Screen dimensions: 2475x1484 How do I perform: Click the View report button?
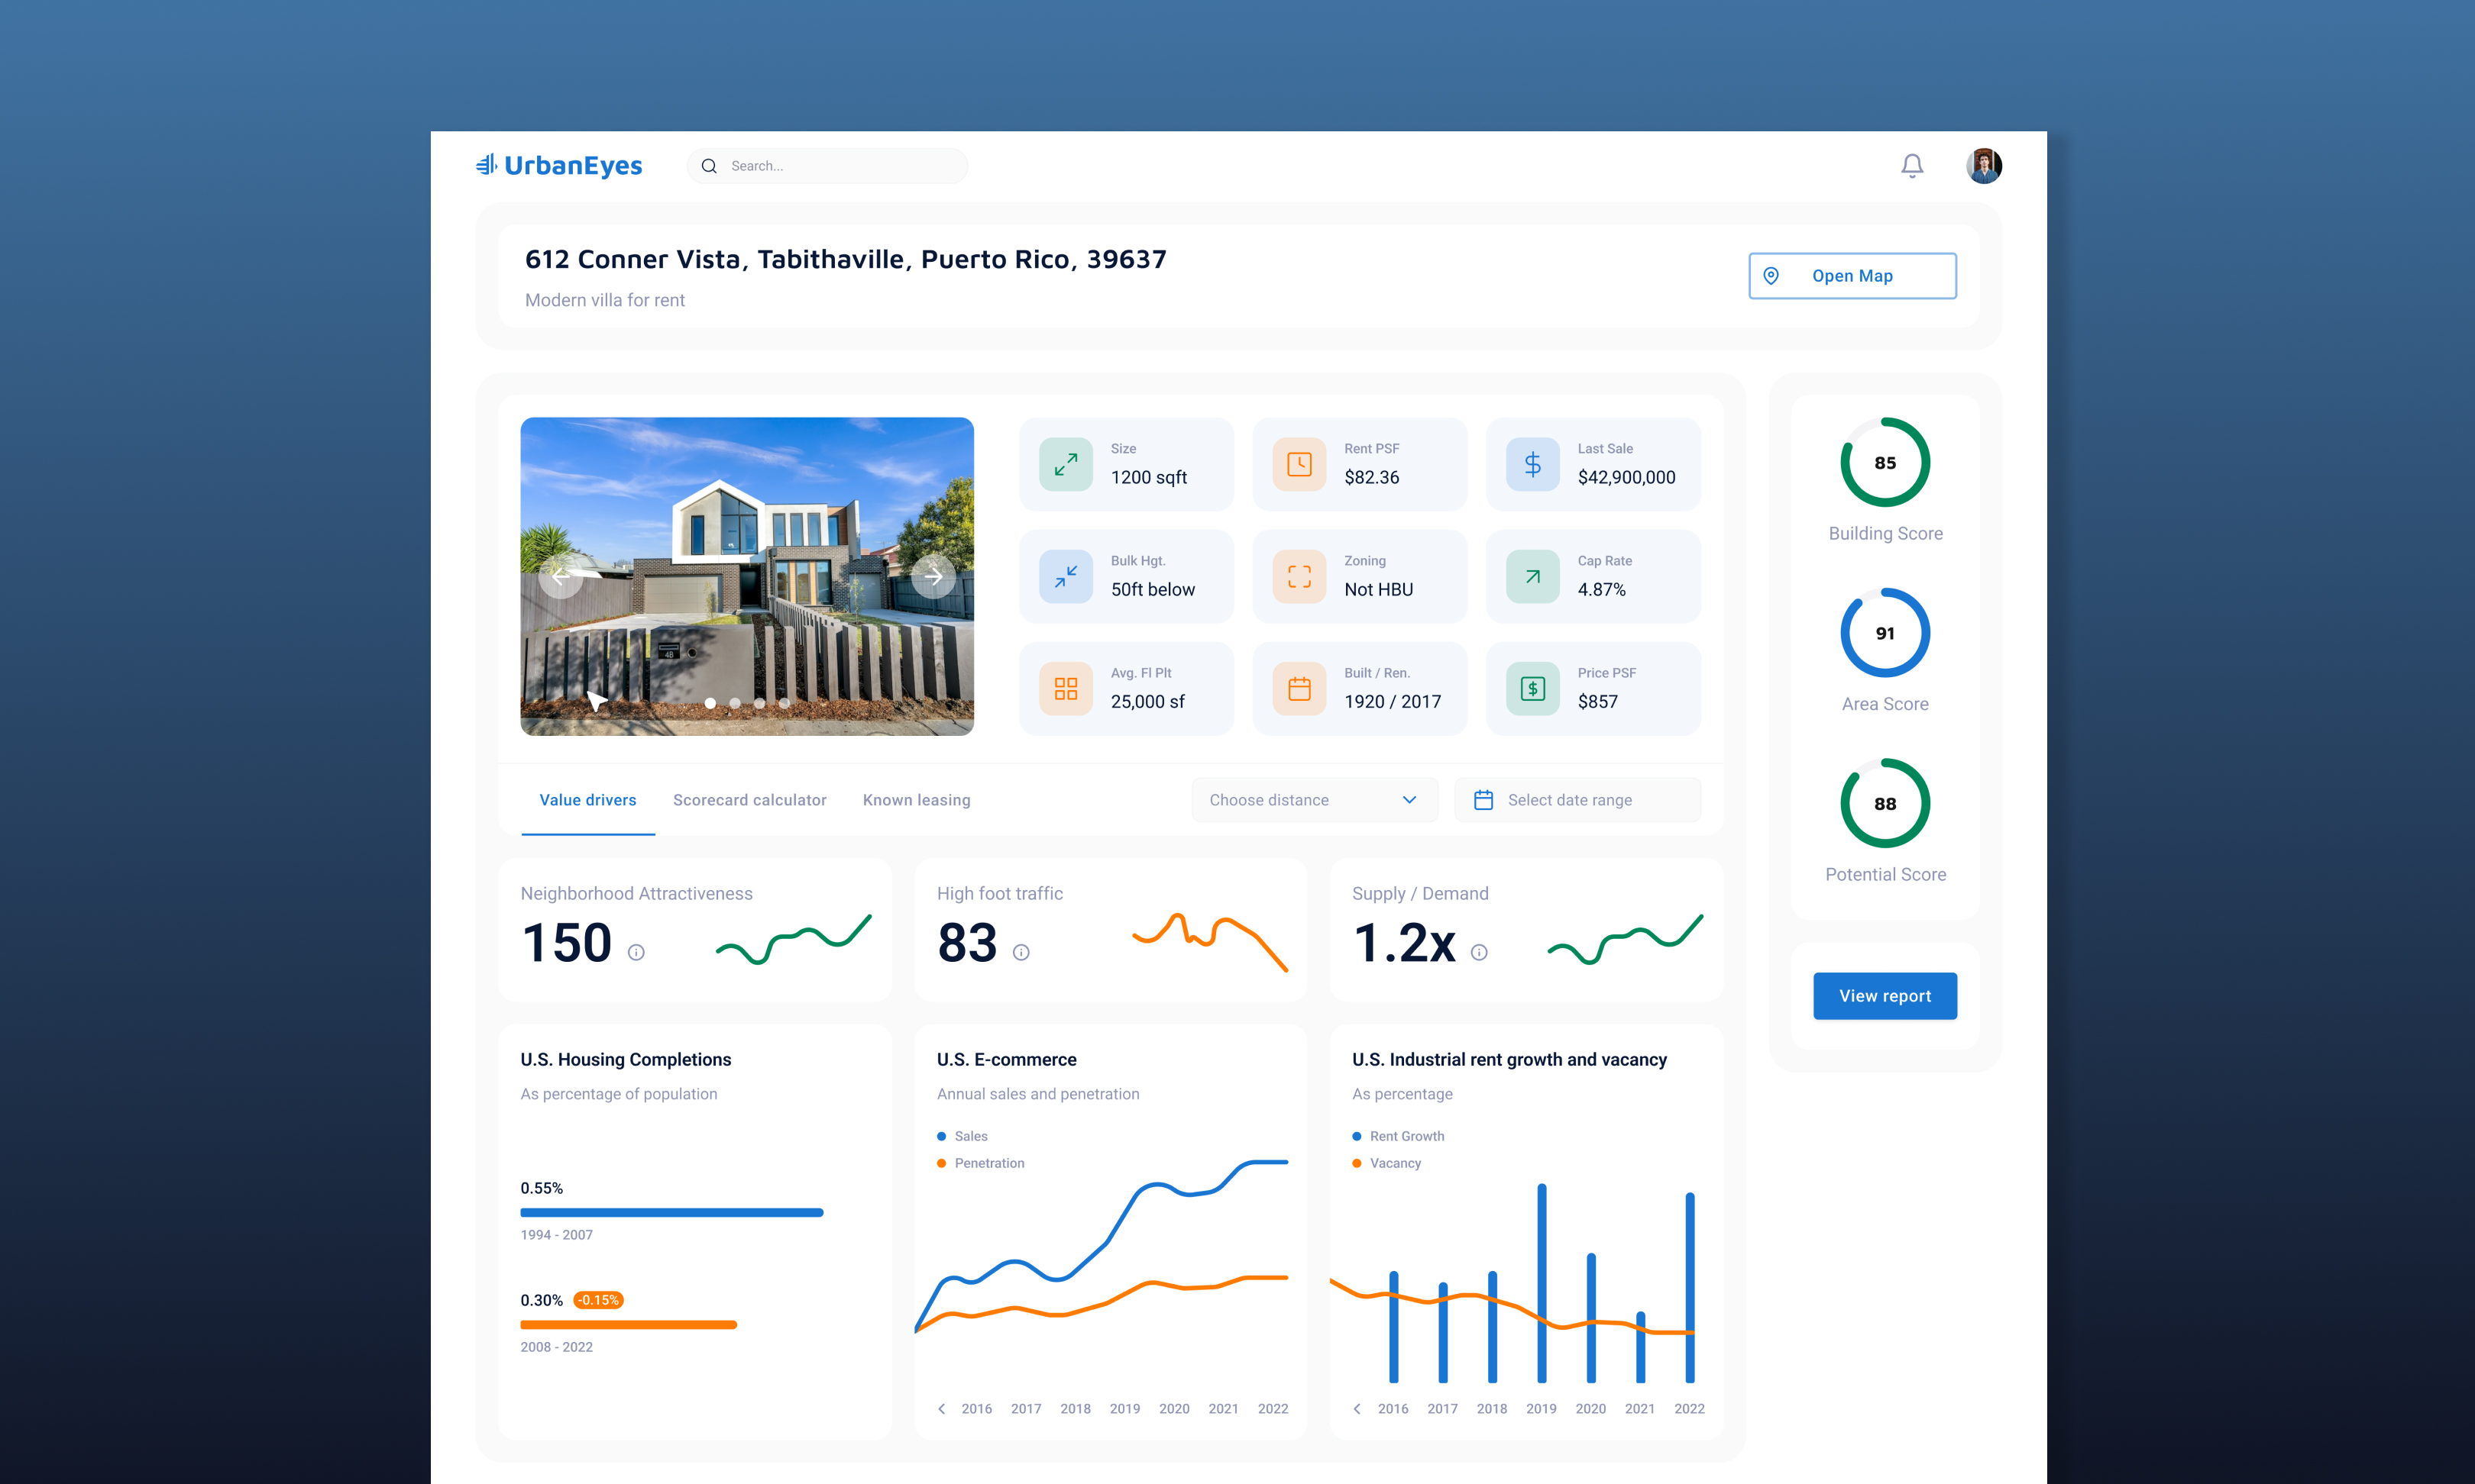pos(1885,996)
